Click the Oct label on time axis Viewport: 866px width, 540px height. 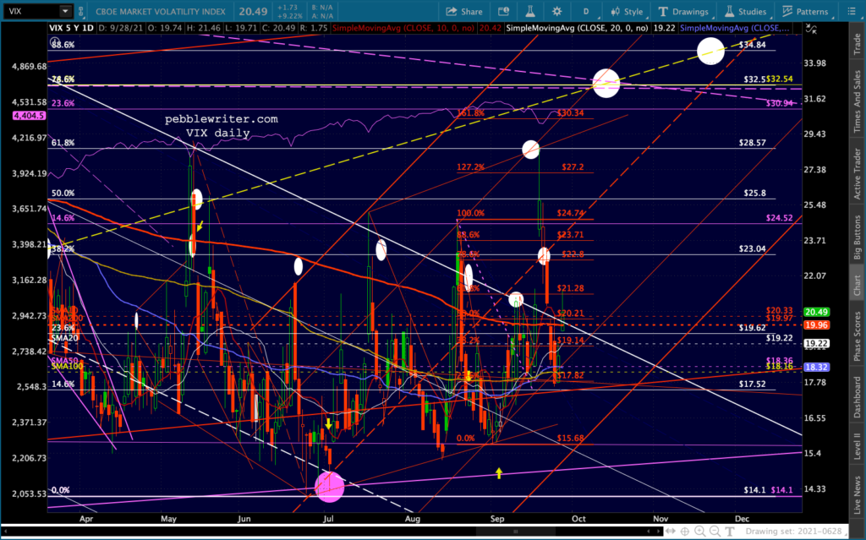(578, 519)
